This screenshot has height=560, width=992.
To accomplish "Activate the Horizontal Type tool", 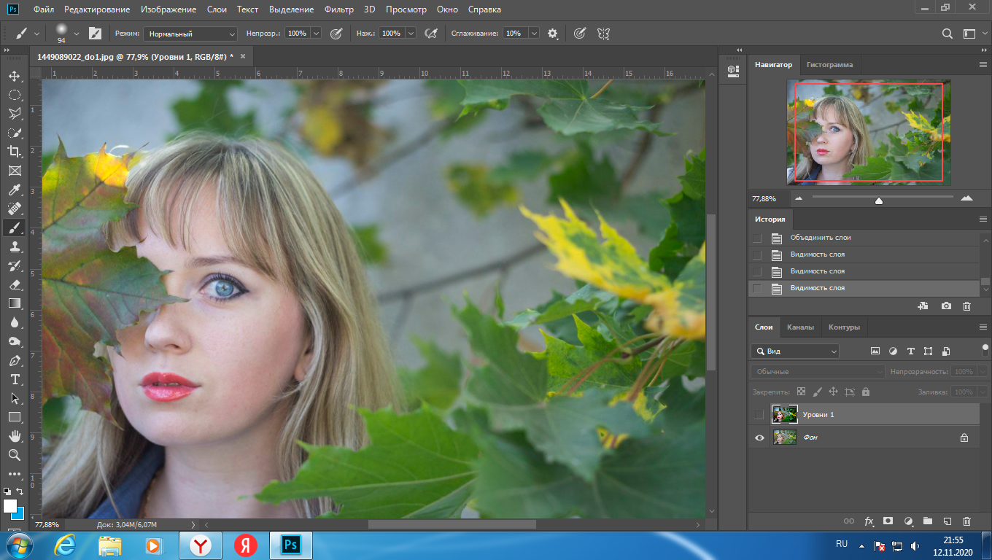I will (14, 379).
